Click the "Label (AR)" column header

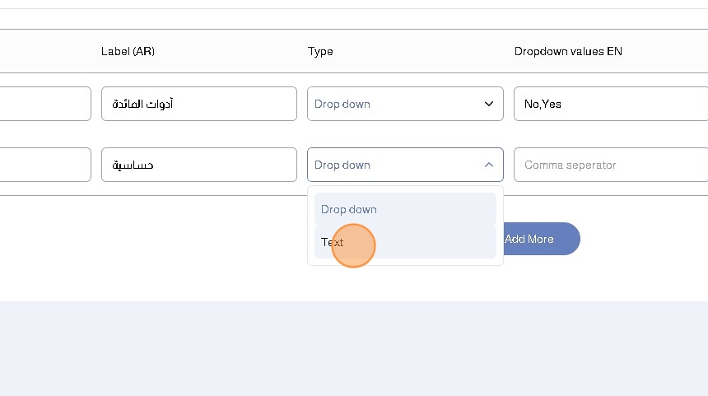click(128, 51)
